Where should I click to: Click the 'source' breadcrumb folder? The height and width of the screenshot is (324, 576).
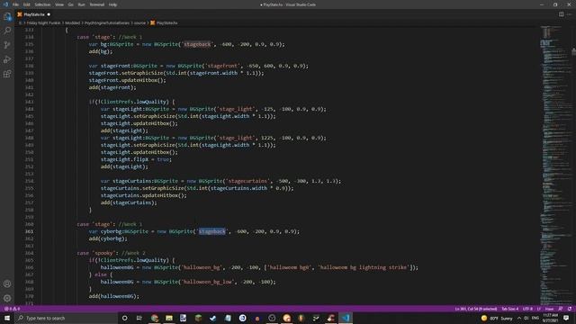click(x=139, y=22)
